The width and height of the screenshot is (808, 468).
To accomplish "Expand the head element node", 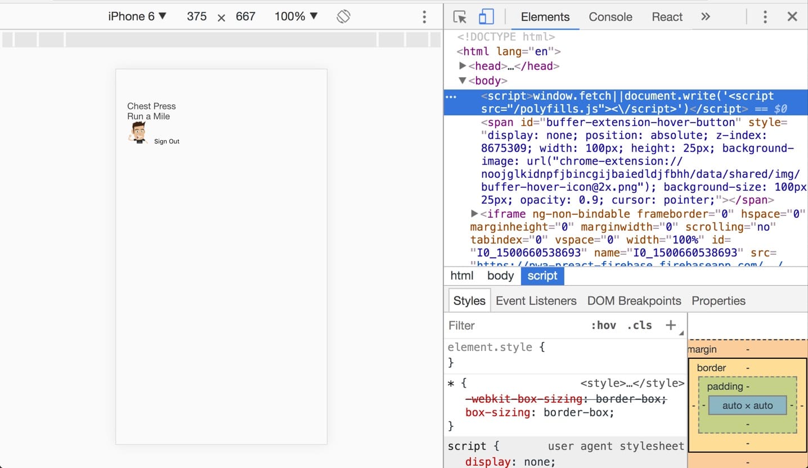I will (463, 66).
